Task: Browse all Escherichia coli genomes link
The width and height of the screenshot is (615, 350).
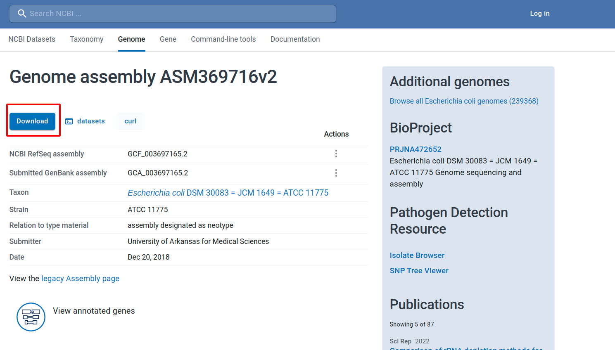Action: (x=464, y=101)
